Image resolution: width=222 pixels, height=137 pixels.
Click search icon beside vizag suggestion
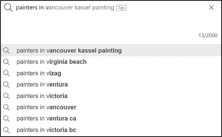7,73
